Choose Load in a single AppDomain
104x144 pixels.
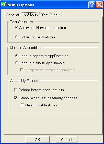click(x=16, y=63)
